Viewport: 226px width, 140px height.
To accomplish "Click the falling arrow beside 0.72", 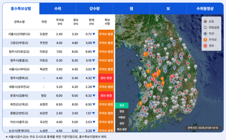I will coord(94,34).
